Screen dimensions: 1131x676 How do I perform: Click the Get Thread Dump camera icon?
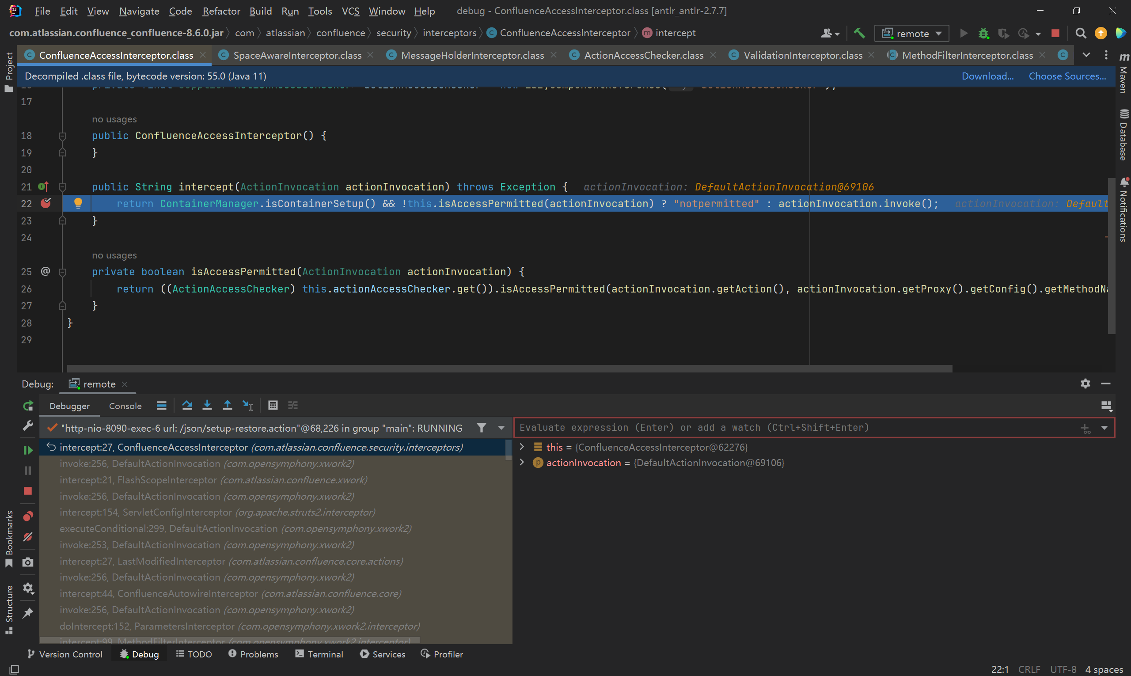pyautogui.click(x=28, y=562)
